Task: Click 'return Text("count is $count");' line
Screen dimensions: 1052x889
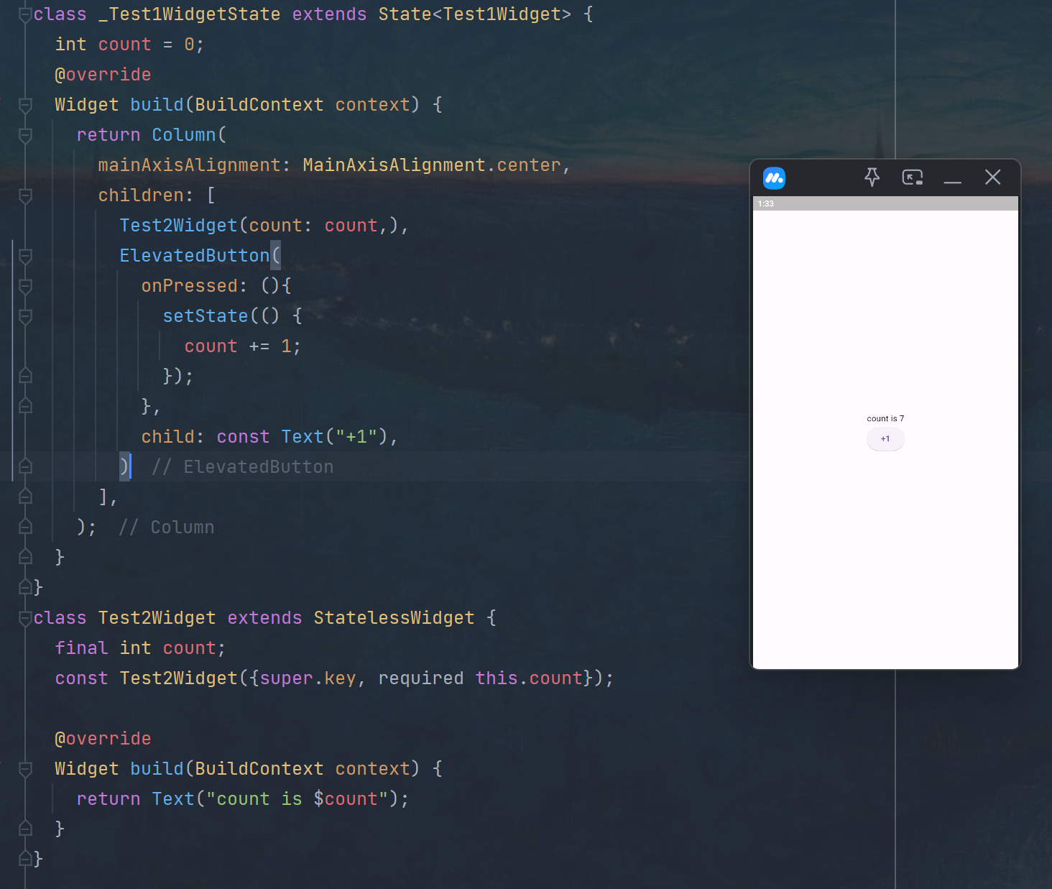Action: [x=243, y=799]
